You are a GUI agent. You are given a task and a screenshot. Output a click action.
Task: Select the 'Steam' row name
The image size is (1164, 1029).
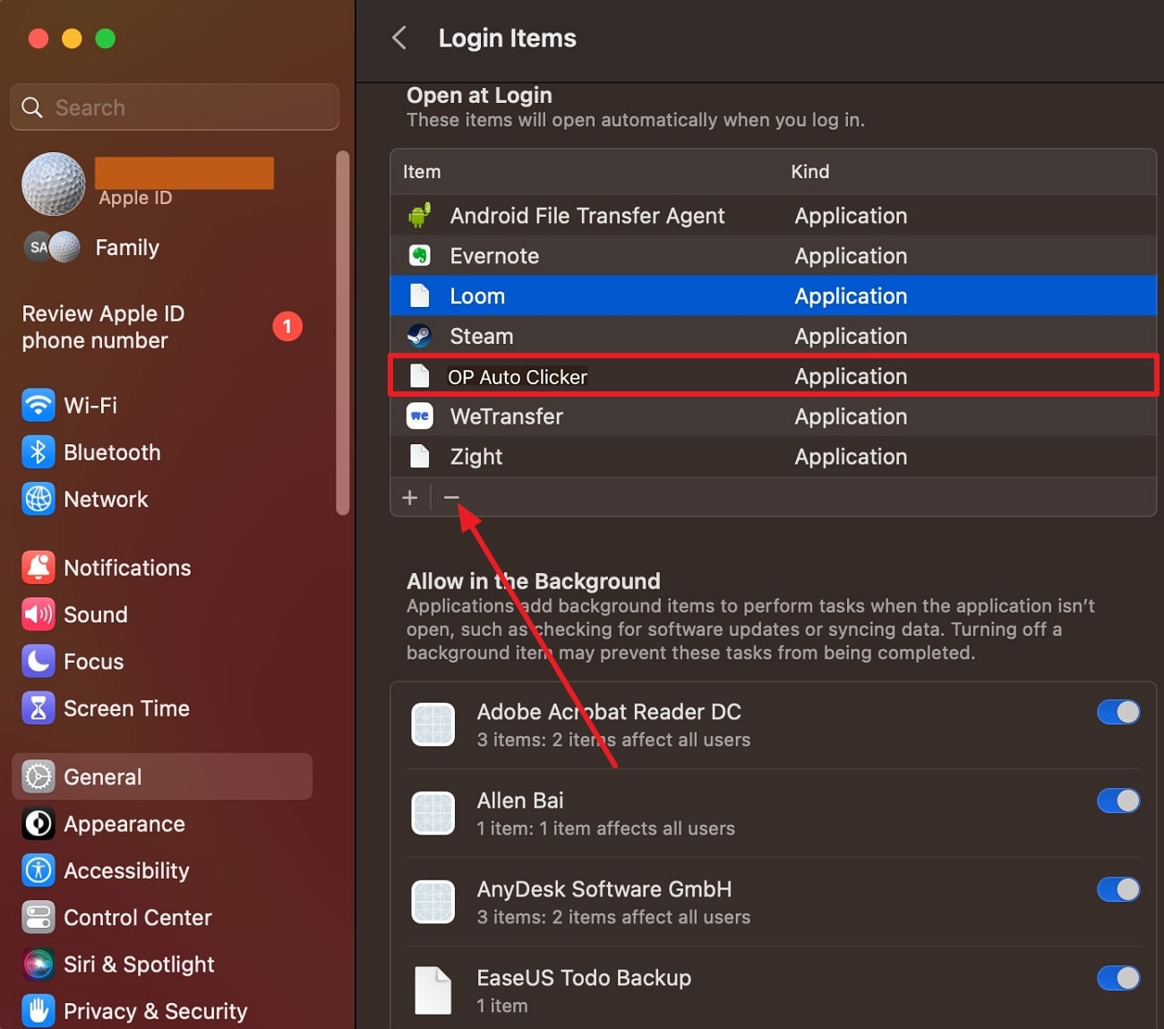click(x=482, y=337)
